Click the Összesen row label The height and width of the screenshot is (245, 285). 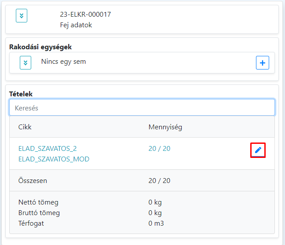[33, 181]
